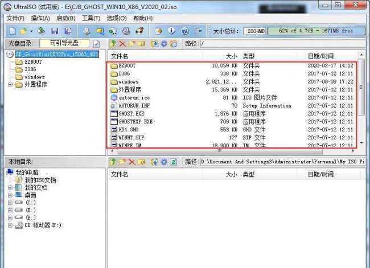This screenshot has width=370, height=268.
Task: Click the green refresh icon in local pane toolbar
Action: (174, 162)
